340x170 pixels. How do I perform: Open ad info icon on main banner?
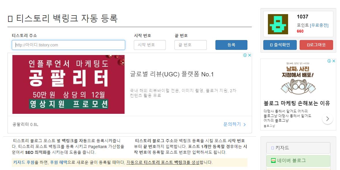tap(245, 55)
